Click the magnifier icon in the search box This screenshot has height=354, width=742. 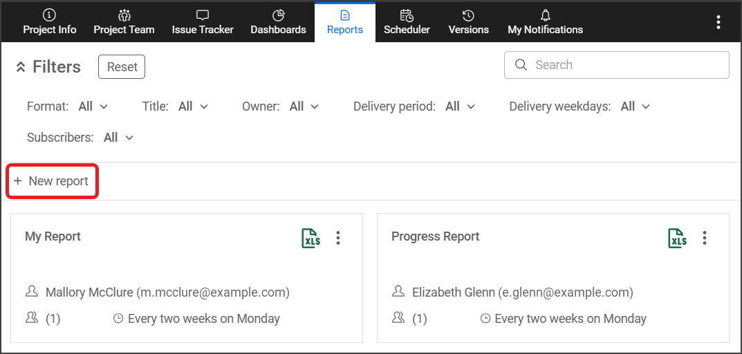[521, 65]
